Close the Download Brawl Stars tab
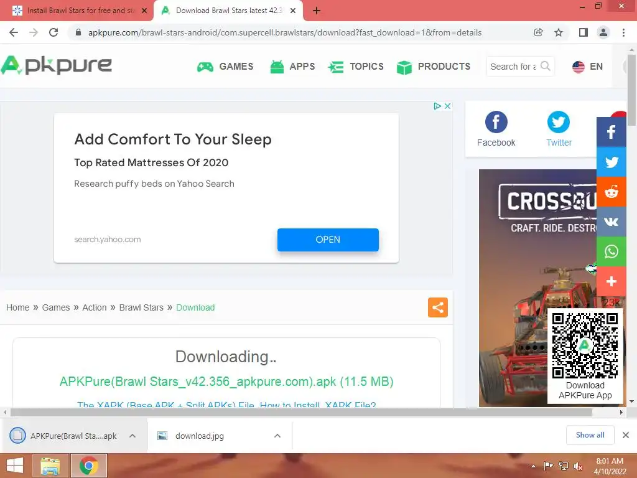The width and height of the screenshot is (637, 478). pos(293,11)
